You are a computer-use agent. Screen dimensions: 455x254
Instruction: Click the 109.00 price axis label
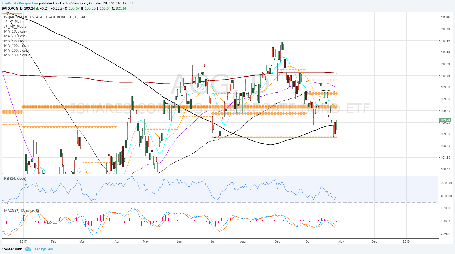[445, 134]
